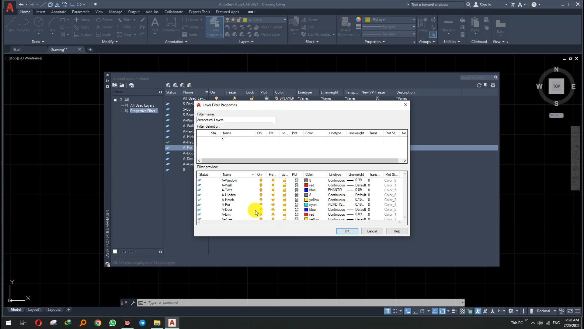Select Properties Filter1 in tree

coord(143,111)
